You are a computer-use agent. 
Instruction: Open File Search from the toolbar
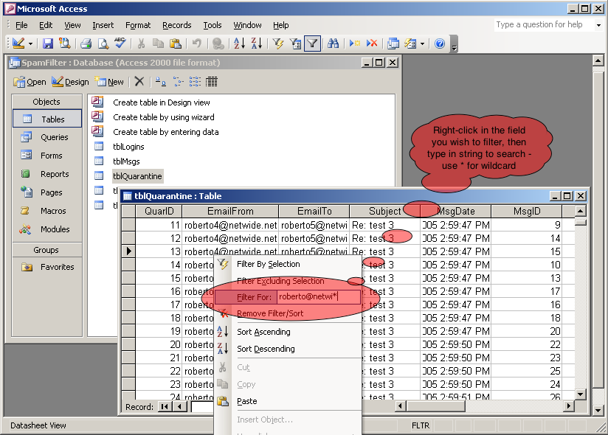(64, 43)
